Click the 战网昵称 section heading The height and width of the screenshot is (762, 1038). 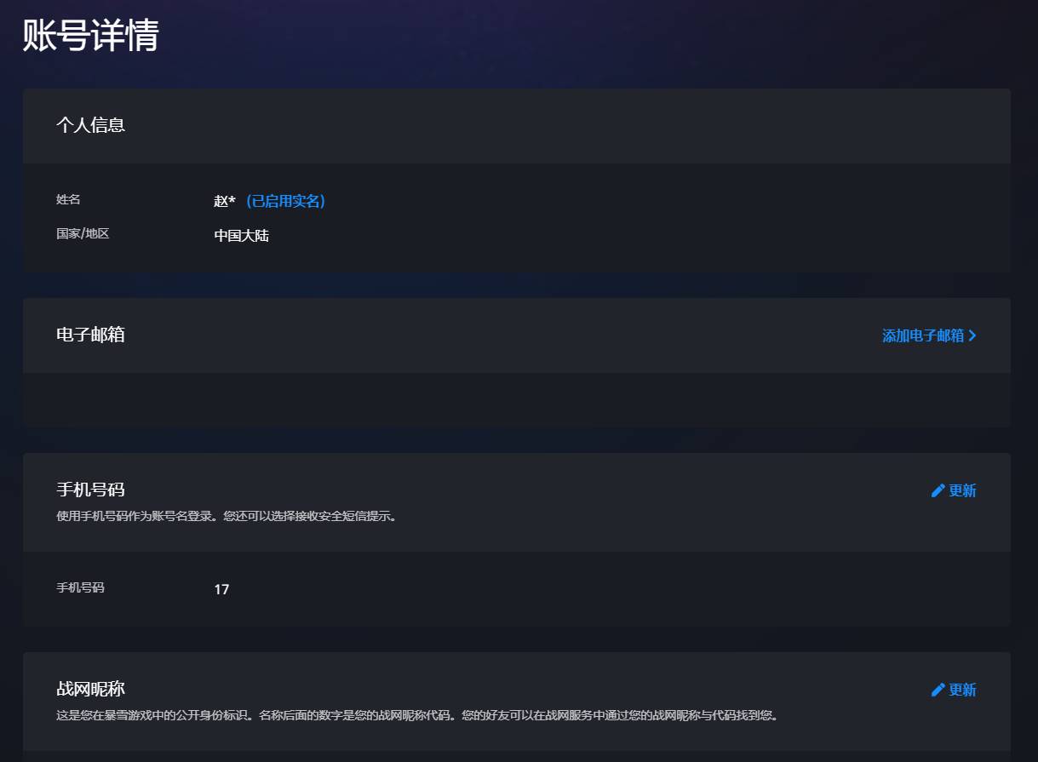pyautogui.click(x=91, y=689)
